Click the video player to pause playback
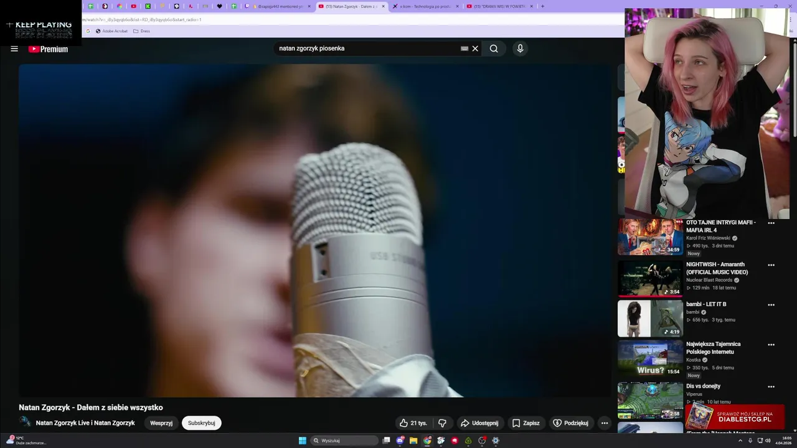The image size is (797, 448). 315,230
